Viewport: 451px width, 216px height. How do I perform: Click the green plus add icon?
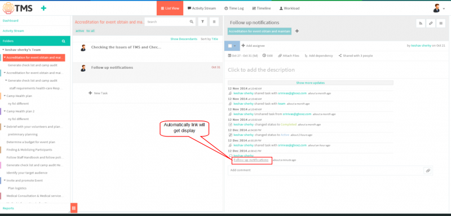click(x=43, y=8)
